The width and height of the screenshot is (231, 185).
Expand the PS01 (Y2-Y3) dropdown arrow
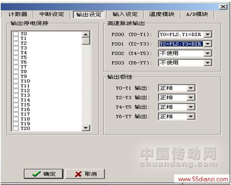click(x=207, y=44)
